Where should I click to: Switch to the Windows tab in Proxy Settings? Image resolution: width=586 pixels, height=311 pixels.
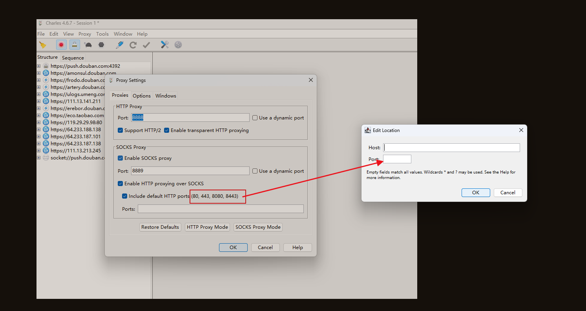pos(166,96)
